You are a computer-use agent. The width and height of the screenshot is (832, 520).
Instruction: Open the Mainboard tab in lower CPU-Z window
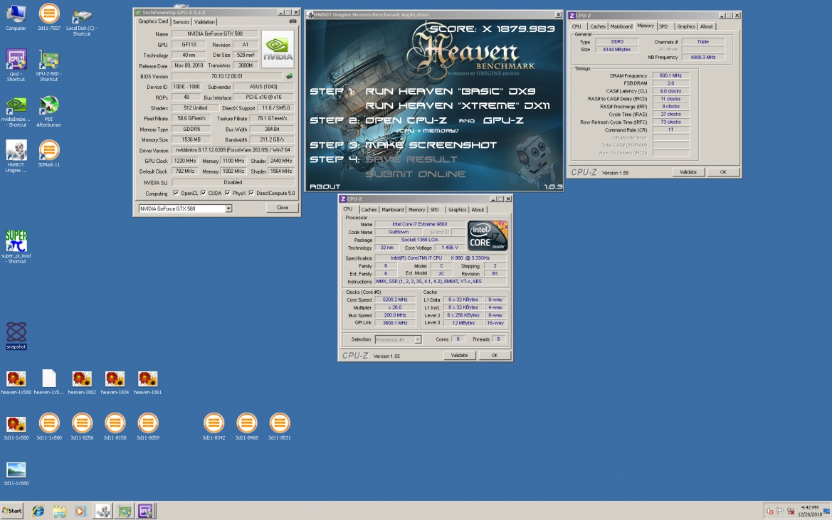392,210
